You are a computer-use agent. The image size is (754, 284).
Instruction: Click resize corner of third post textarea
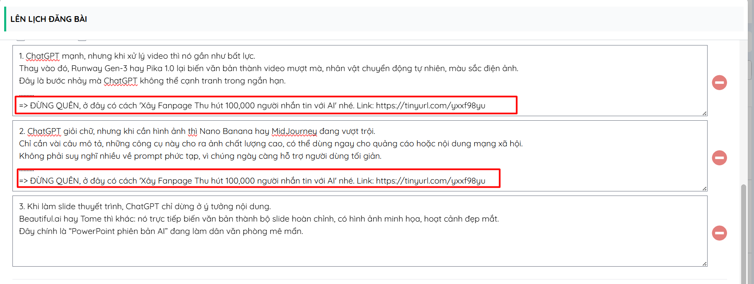[704, 264]
